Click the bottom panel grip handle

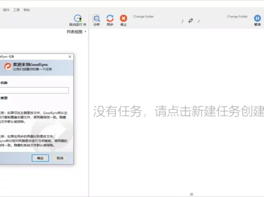pyautogui.click(x=191, y=194)
